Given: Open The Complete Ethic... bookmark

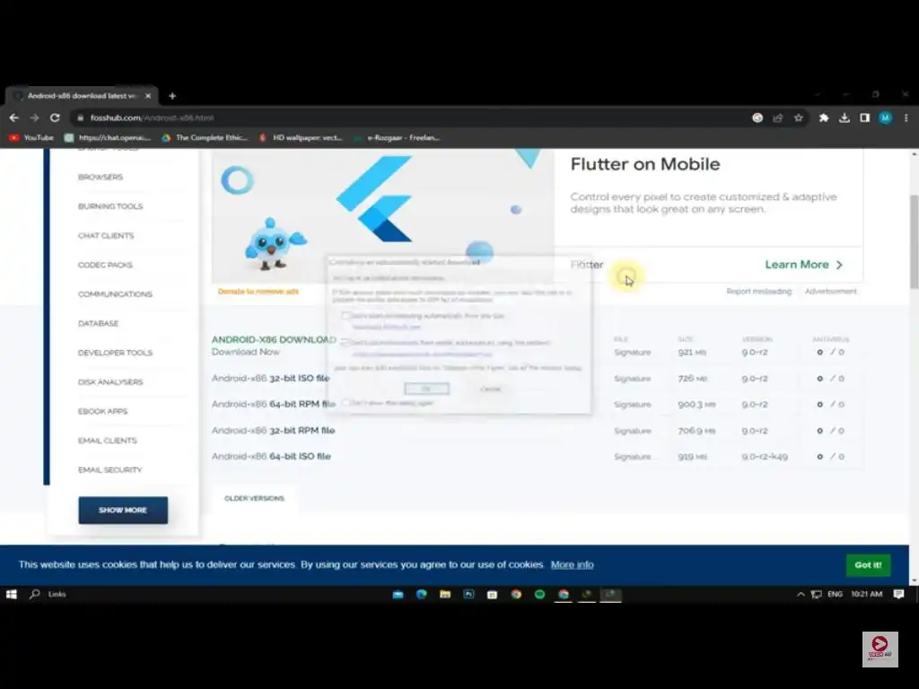Looking at the screenshot, I should coord(205,137).
